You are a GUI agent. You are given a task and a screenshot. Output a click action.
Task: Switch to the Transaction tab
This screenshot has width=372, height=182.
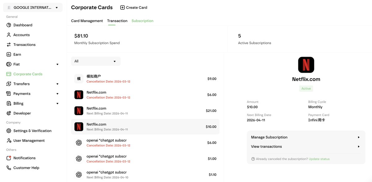coord(117,21)
